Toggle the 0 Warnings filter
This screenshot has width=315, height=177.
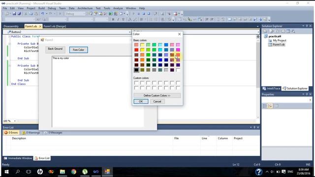point(31,133)
